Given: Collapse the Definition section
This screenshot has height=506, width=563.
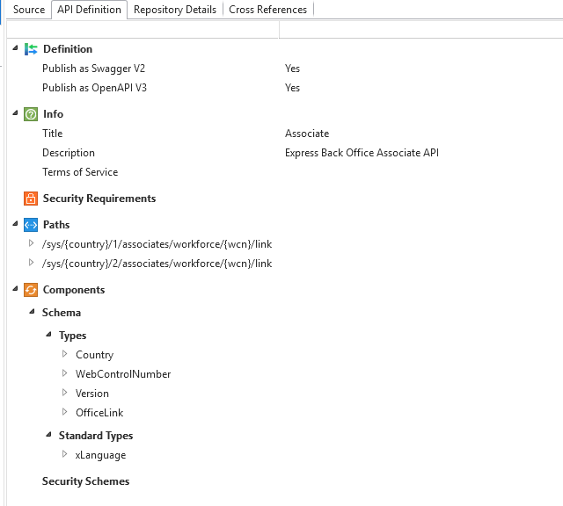Looking at the screenshot, I should tap(15, 48).
